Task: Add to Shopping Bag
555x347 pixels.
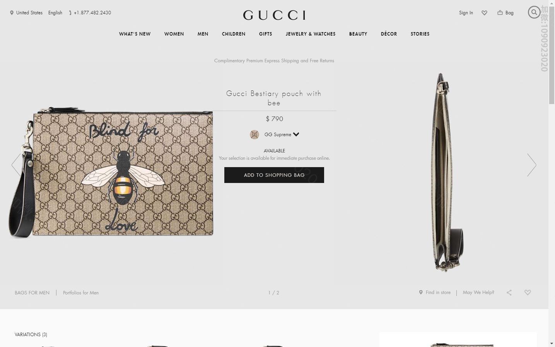Action: pyautogui.click(x=274, y=175)
